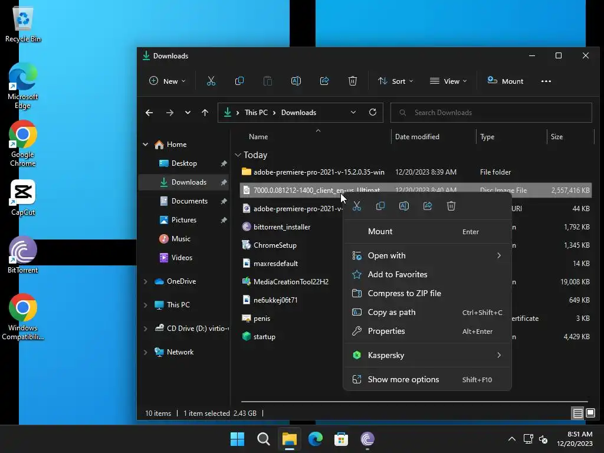Click the BitTorrent taskbar icon
The width and height of the screenshot is (604, 453).
367,439
